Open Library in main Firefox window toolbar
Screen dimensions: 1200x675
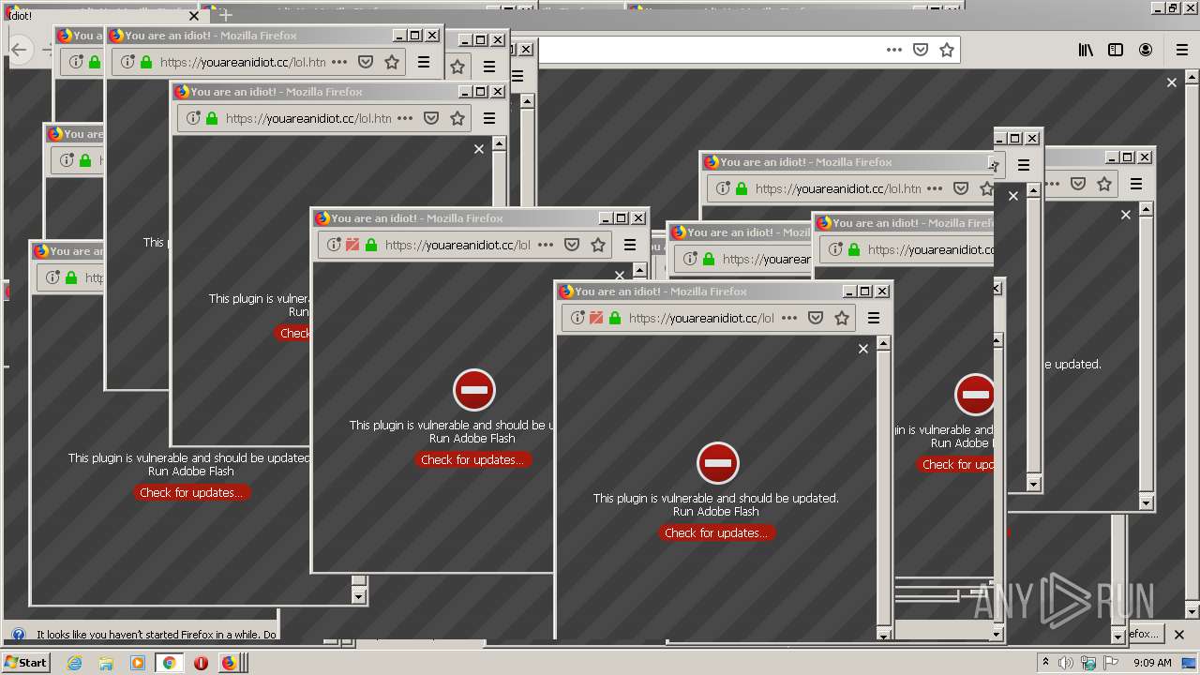click(x=1086, y=50)
